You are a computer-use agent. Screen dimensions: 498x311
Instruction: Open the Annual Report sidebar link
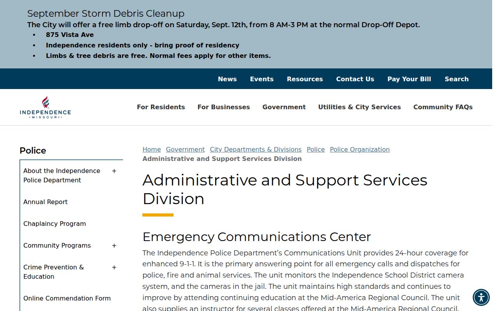pyautogui.click(x=46, y=202)
